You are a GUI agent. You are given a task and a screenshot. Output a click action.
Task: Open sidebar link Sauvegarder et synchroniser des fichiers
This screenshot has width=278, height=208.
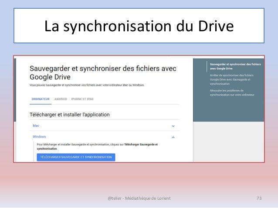point(235,66)
